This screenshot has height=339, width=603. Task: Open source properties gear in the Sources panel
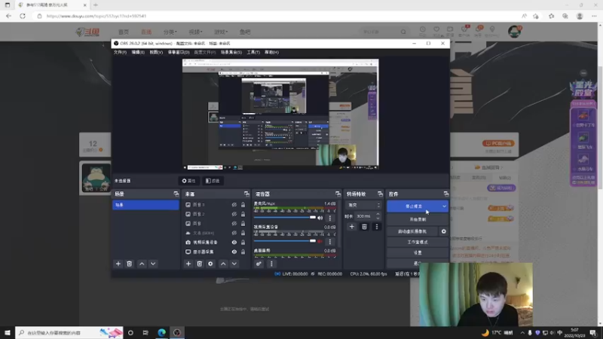click(x=210, y=264)
